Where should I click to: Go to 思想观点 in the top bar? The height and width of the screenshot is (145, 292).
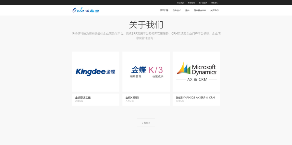(x=191, y=3)
